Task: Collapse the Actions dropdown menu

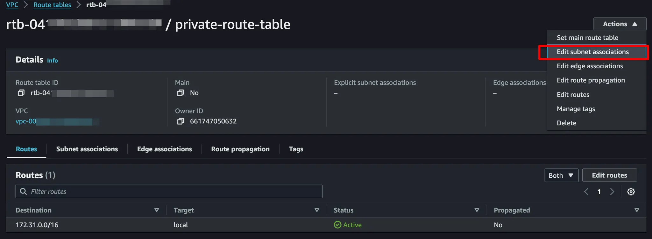Action: [620, 24]
